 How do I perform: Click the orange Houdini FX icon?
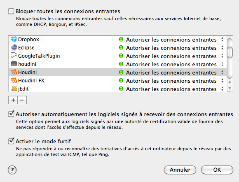pos(14,80)
